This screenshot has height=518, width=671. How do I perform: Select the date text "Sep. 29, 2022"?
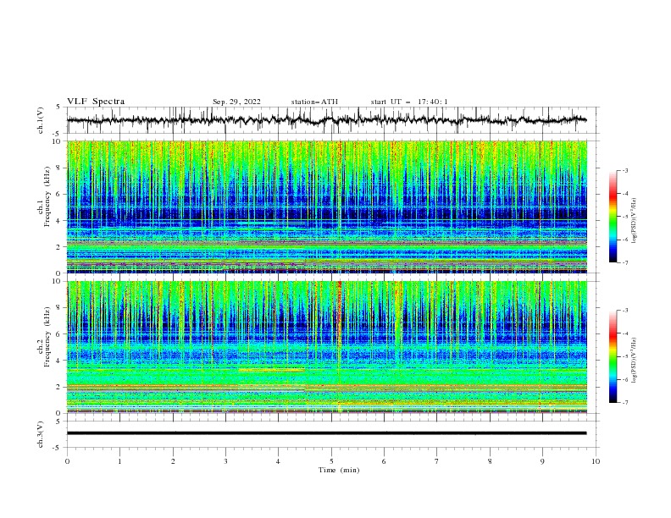click(x=236, y=102)
